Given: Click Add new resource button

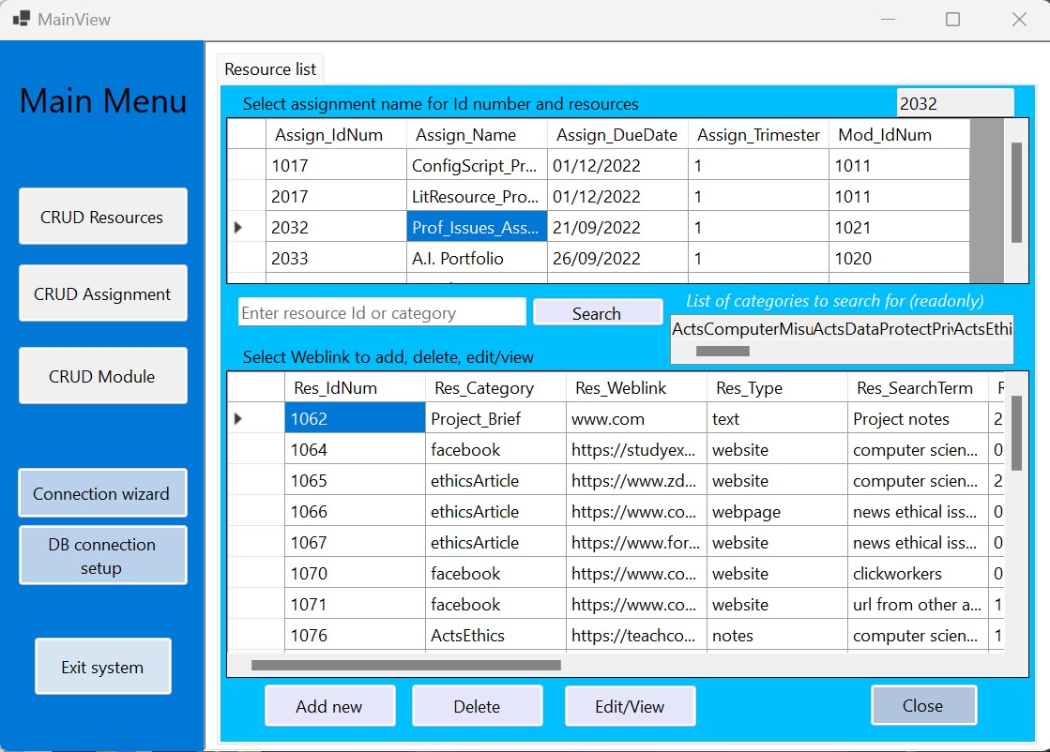Looking at the screenshot, I should click(x=329, y=706).
